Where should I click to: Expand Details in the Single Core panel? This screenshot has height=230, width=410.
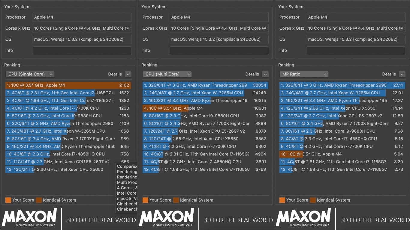pos(128,74)
